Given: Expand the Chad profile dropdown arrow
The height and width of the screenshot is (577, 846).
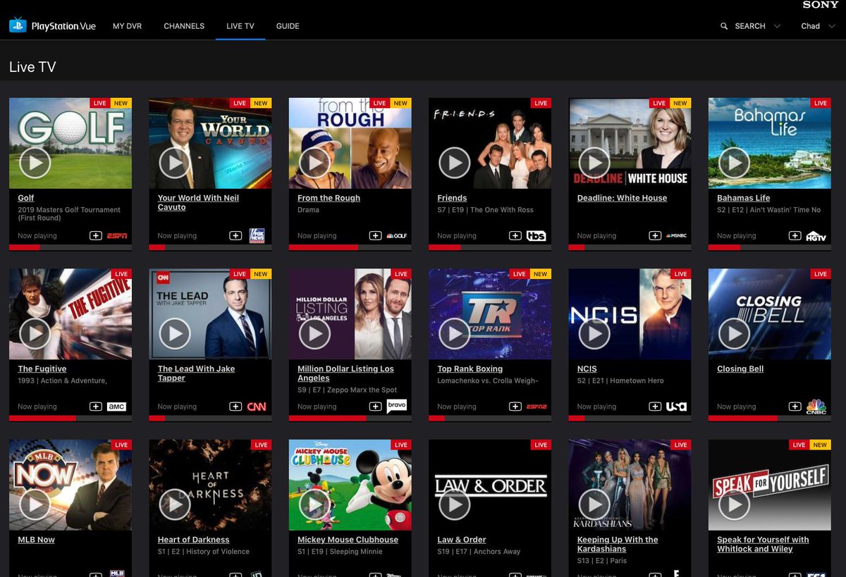Looking at the screenshot, I should click(832, 26).
